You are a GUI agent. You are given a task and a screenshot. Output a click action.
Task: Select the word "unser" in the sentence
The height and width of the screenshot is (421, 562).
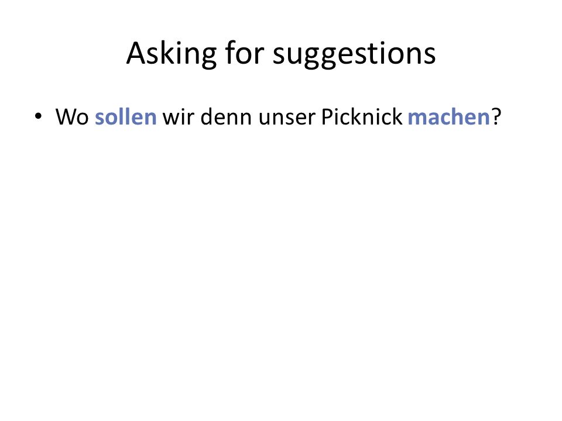pos(287,118)
